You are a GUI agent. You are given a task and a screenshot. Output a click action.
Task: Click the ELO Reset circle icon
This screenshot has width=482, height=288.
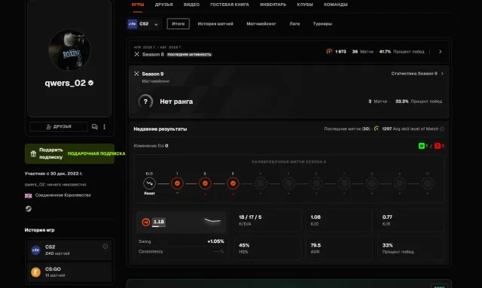[149, 183]
